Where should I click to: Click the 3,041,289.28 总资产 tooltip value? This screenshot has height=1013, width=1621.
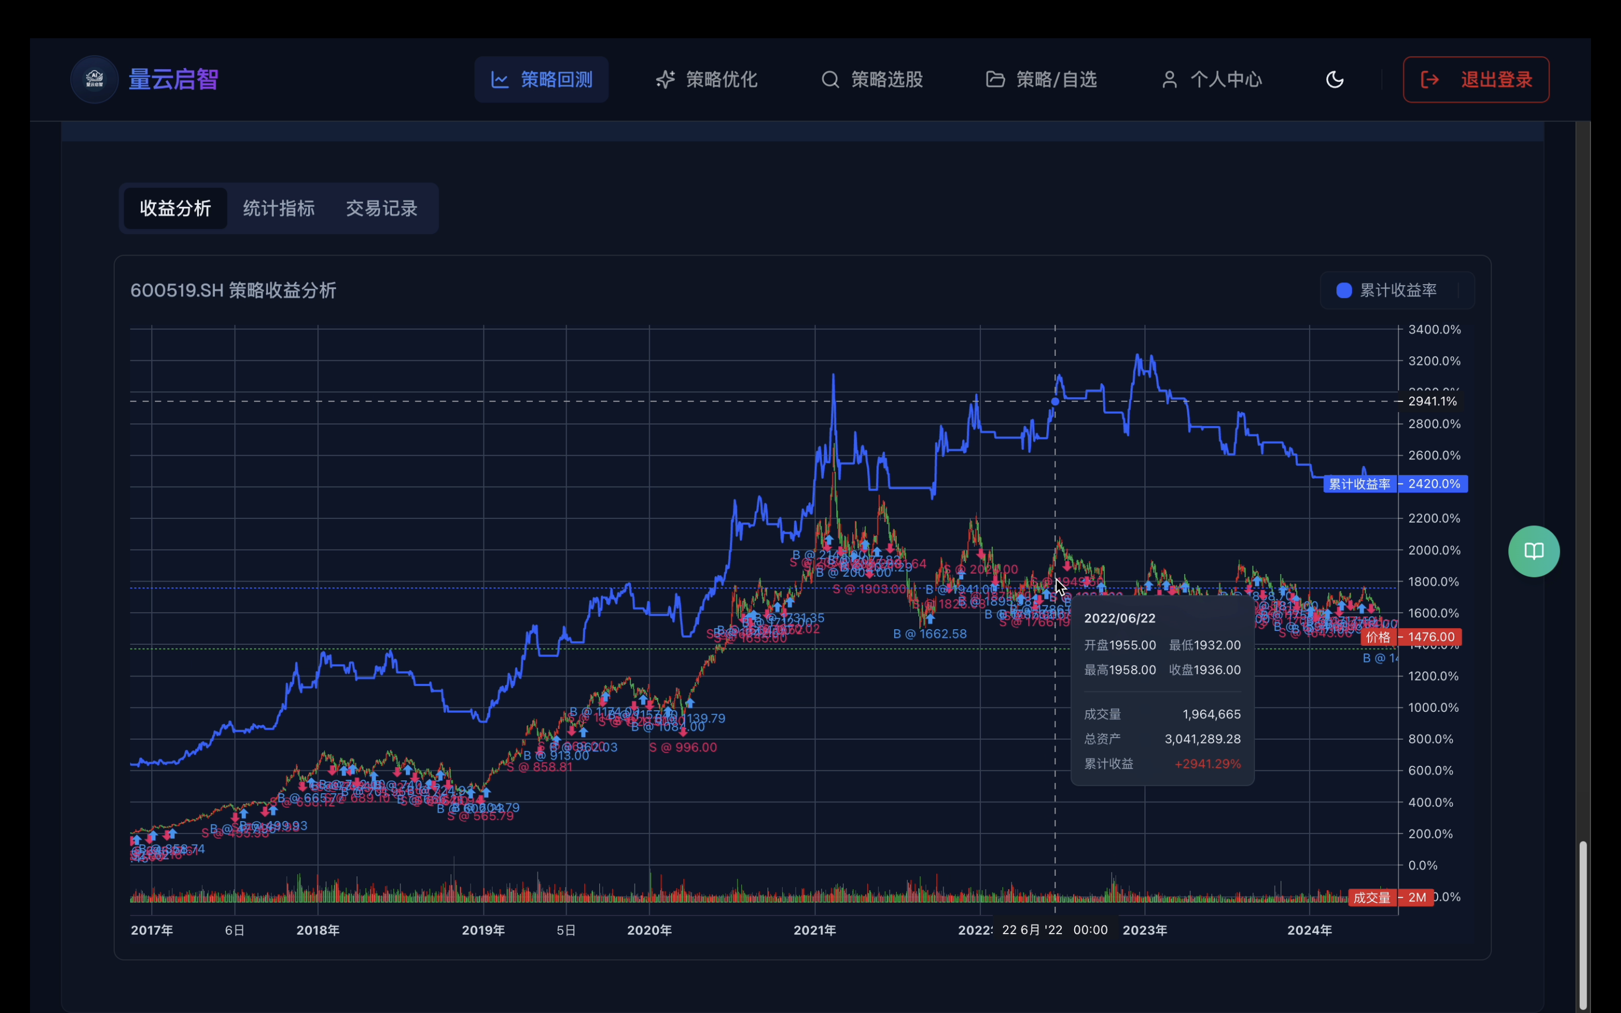pos(1202,739)
